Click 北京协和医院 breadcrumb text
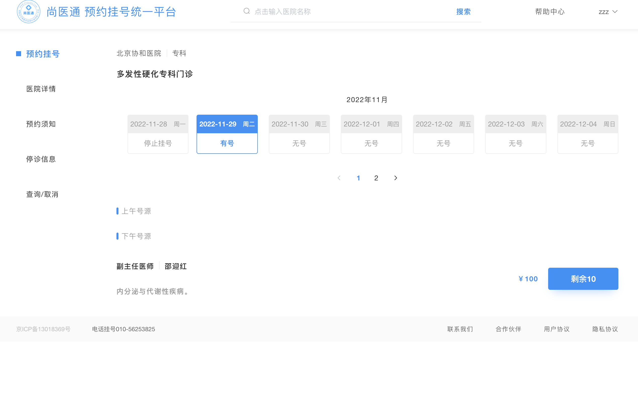The height and width of the screenshot is (412, 638). [139, 53]
